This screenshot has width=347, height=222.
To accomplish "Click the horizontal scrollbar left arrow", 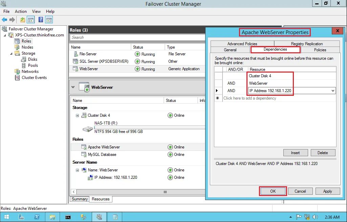I will point(74,192).
